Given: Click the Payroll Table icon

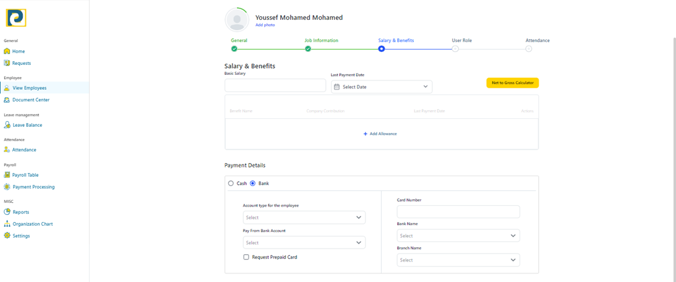Looking at the screenshot, I should pos(7,175).
